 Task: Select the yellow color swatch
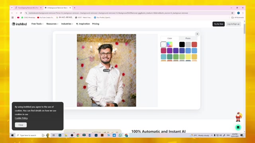188,57
